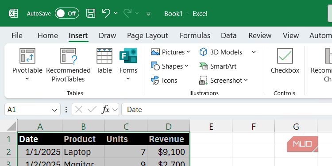Image resolution: width=332 pixels, height=166 pixels.
Task: Click the "Date" header cell
Action: pos(40,139)
